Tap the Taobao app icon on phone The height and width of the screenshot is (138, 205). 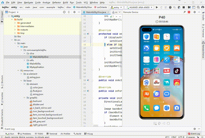(x=146, y=94)
